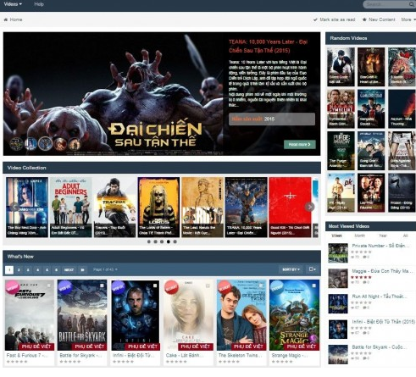Switch to the All tab in Most Viewed

click(x=406, y=236)
